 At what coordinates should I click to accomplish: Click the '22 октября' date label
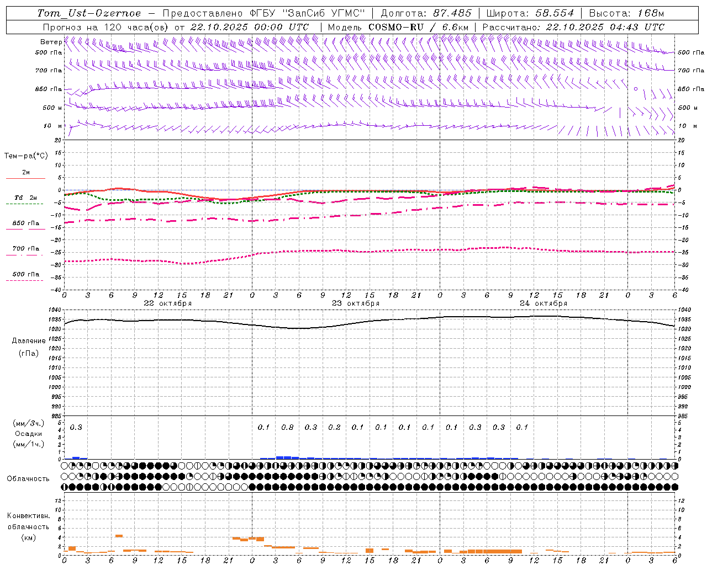pos(168,303)
